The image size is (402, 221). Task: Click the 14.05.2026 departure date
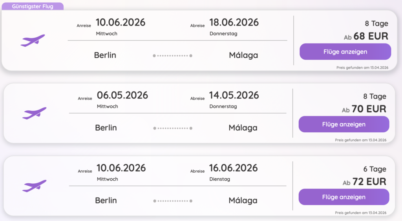pyautogui.click(x=234, y=95)
